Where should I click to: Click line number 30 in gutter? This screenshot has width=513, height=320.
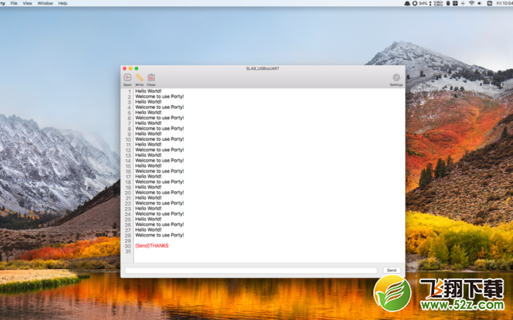[x=128, y=246]
